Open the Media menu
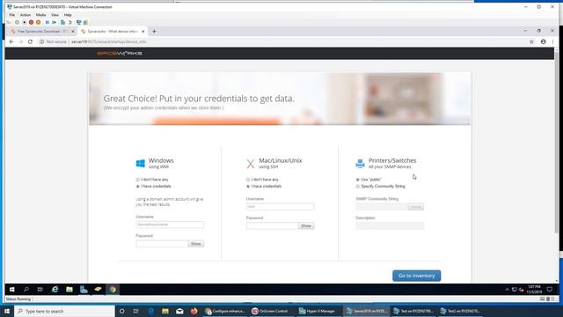563x317 pixels. point(40,15)
